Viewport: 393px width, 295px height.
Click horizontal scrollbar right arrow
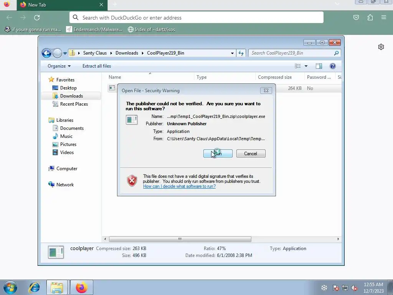(x=338, y=239)
